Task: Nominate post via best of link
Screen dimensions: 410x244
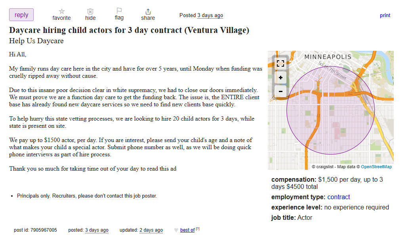Action: (187, 230)
